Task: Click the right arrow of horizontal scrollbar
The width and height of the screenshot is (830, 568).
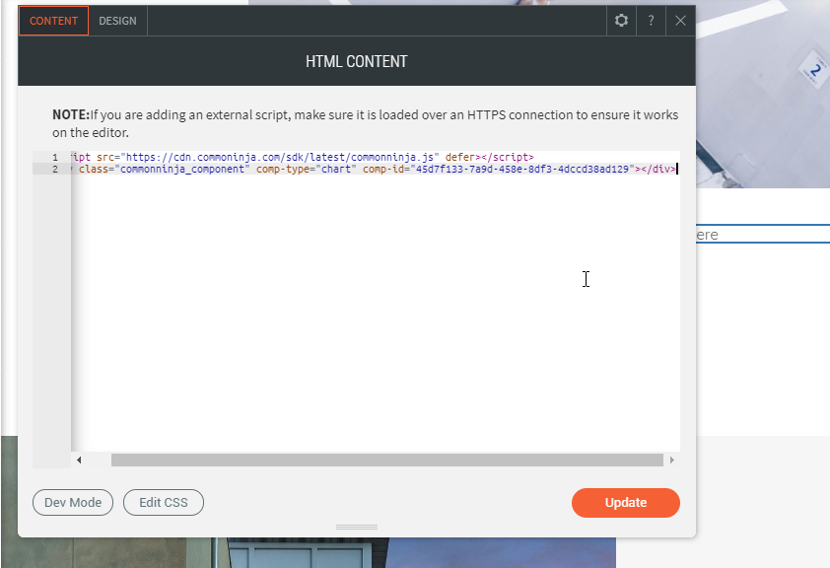Action: tap(671, 460)
